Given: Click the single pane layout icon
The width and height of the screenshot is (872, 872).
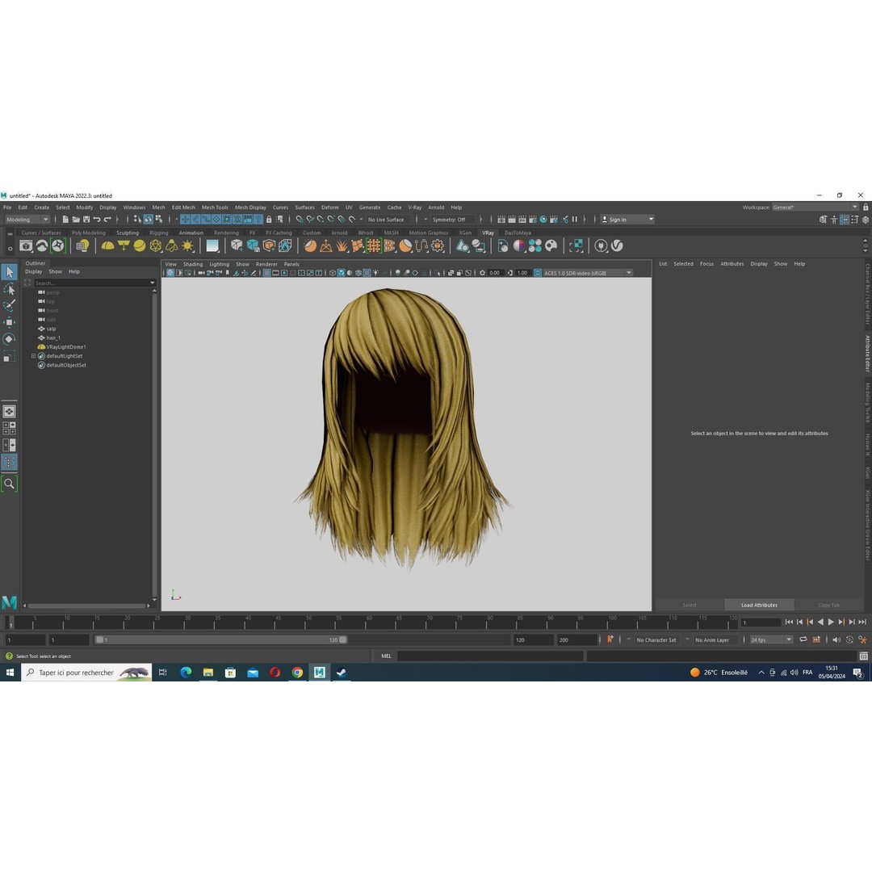Looking at the screenshot, I should pos(10,412).
